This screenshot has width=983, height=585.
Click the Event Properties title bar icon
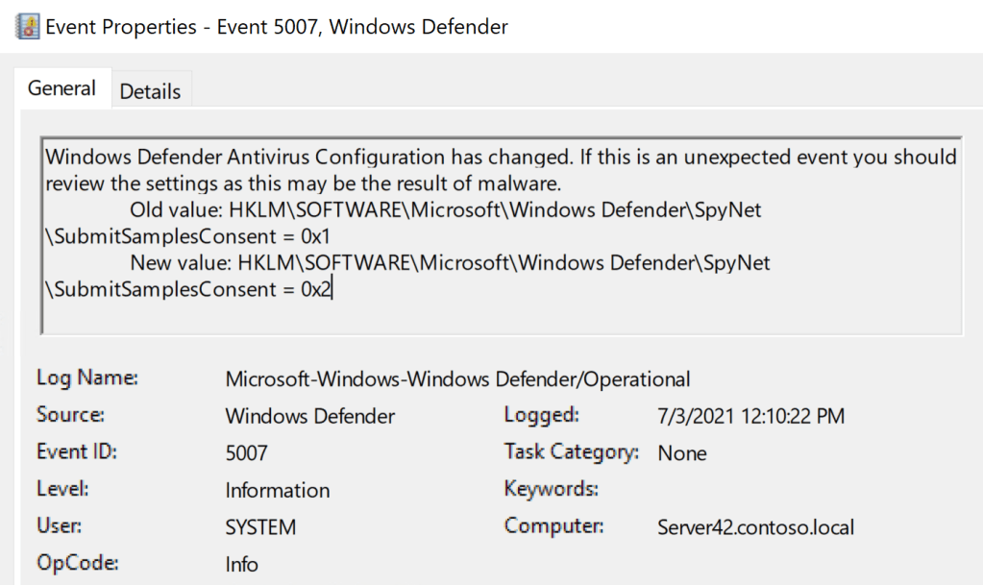(x=28, y=26)
